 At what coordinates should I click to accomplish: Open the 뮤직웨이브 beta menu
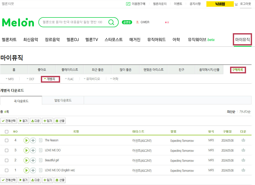click(x=201, y=40)
